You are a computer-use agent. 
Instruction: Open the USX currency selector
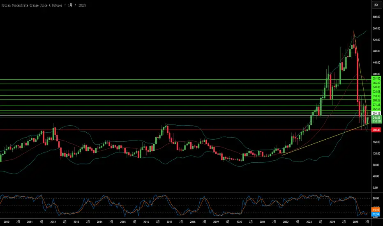(x=375, y=5)
